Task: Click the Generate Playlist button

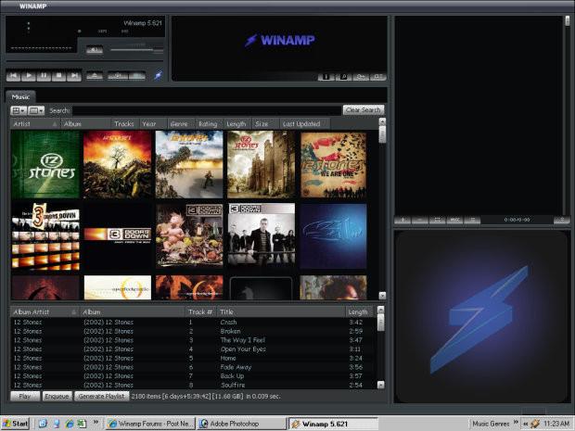Action: click(x=102, y=396)
